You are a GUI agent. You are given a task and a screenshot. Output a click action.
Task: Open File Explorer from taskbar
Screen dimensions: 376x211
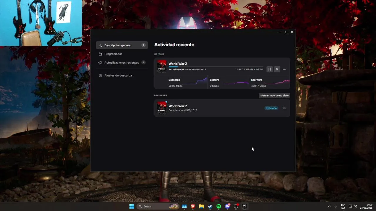tap(202, 206)
